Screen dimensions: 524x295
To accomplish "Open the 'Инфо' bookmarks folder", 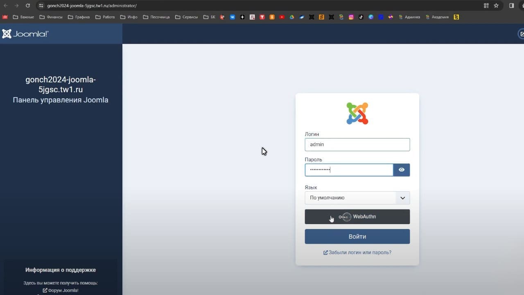I will pos(129,17).
